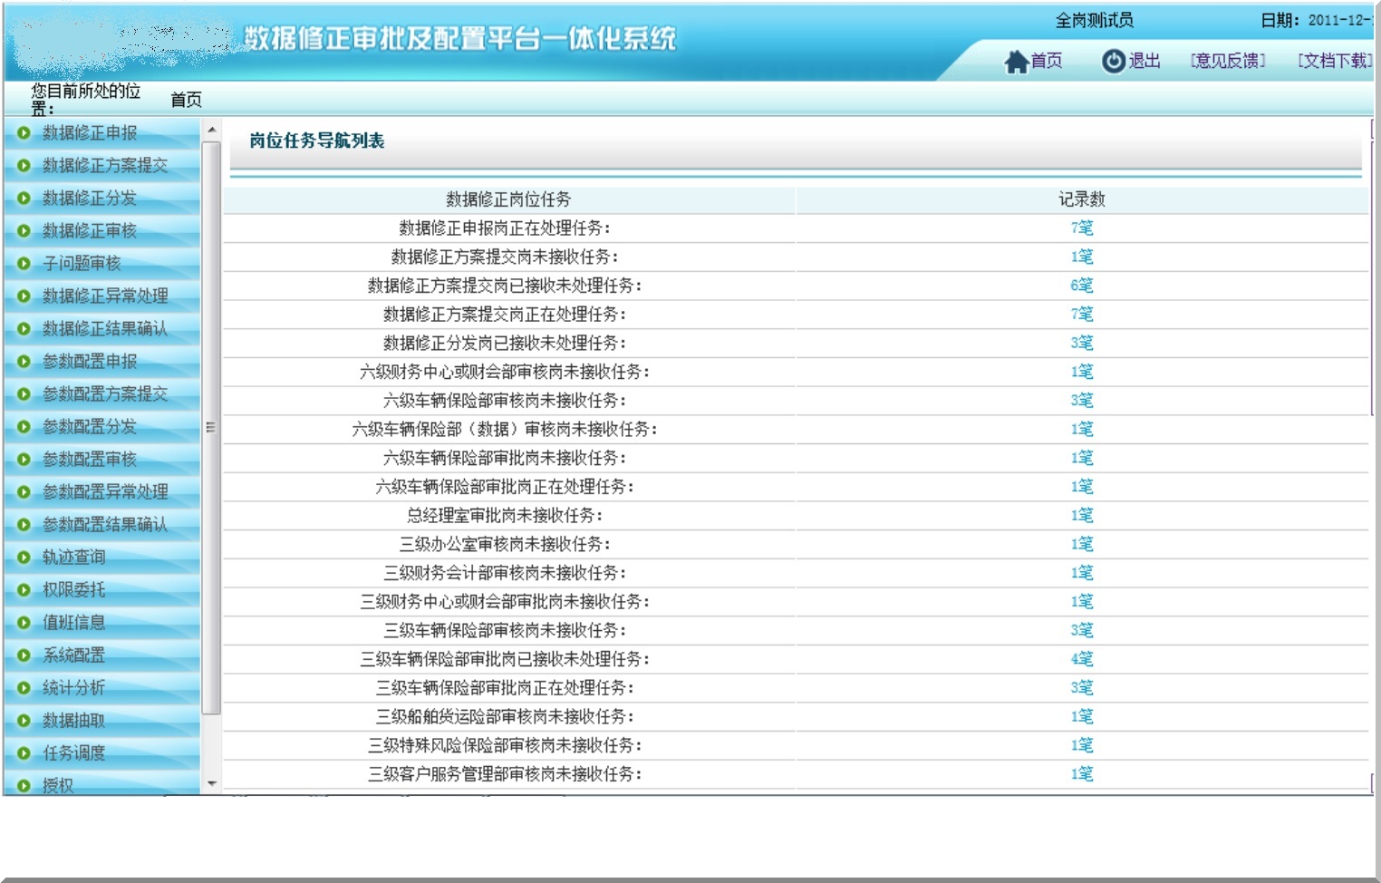Screen dimensions: 1381x883
Task: Click sidebar scrollbar up arrow
Action: click(211, 130)
